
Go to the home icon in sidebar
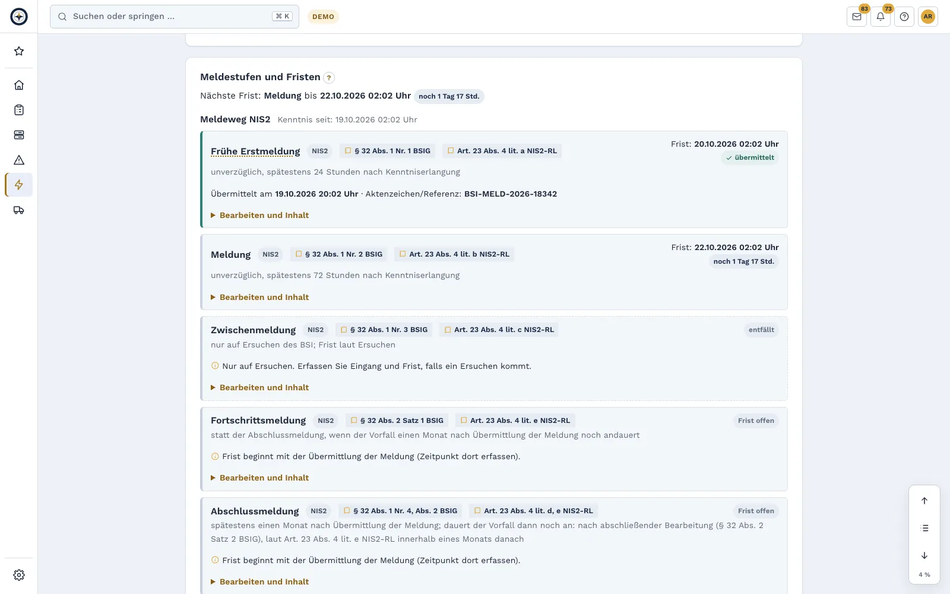19,85
